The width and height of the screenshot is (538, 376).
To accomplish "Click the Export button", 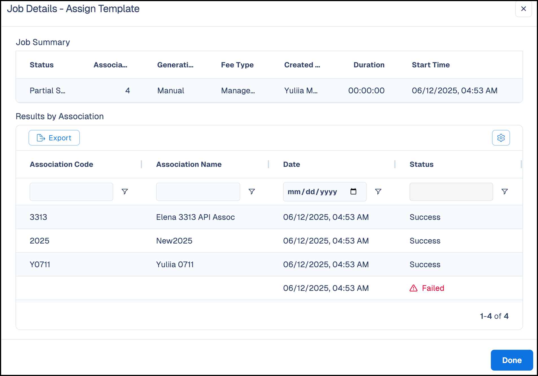I will tap(54, 138).
